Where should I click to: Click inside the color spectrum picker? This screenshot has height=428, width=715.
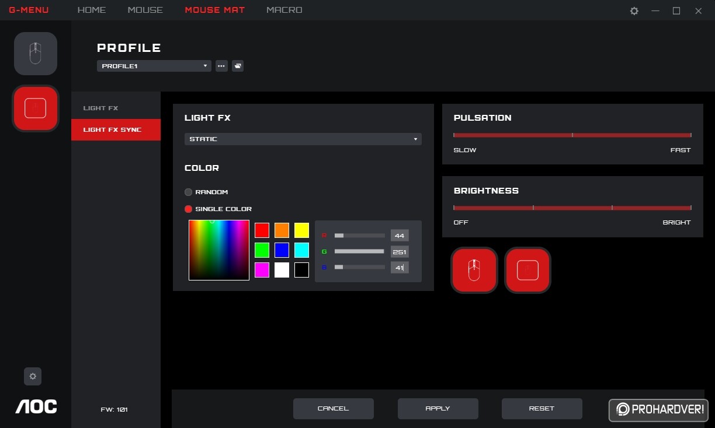pos(219,250)
